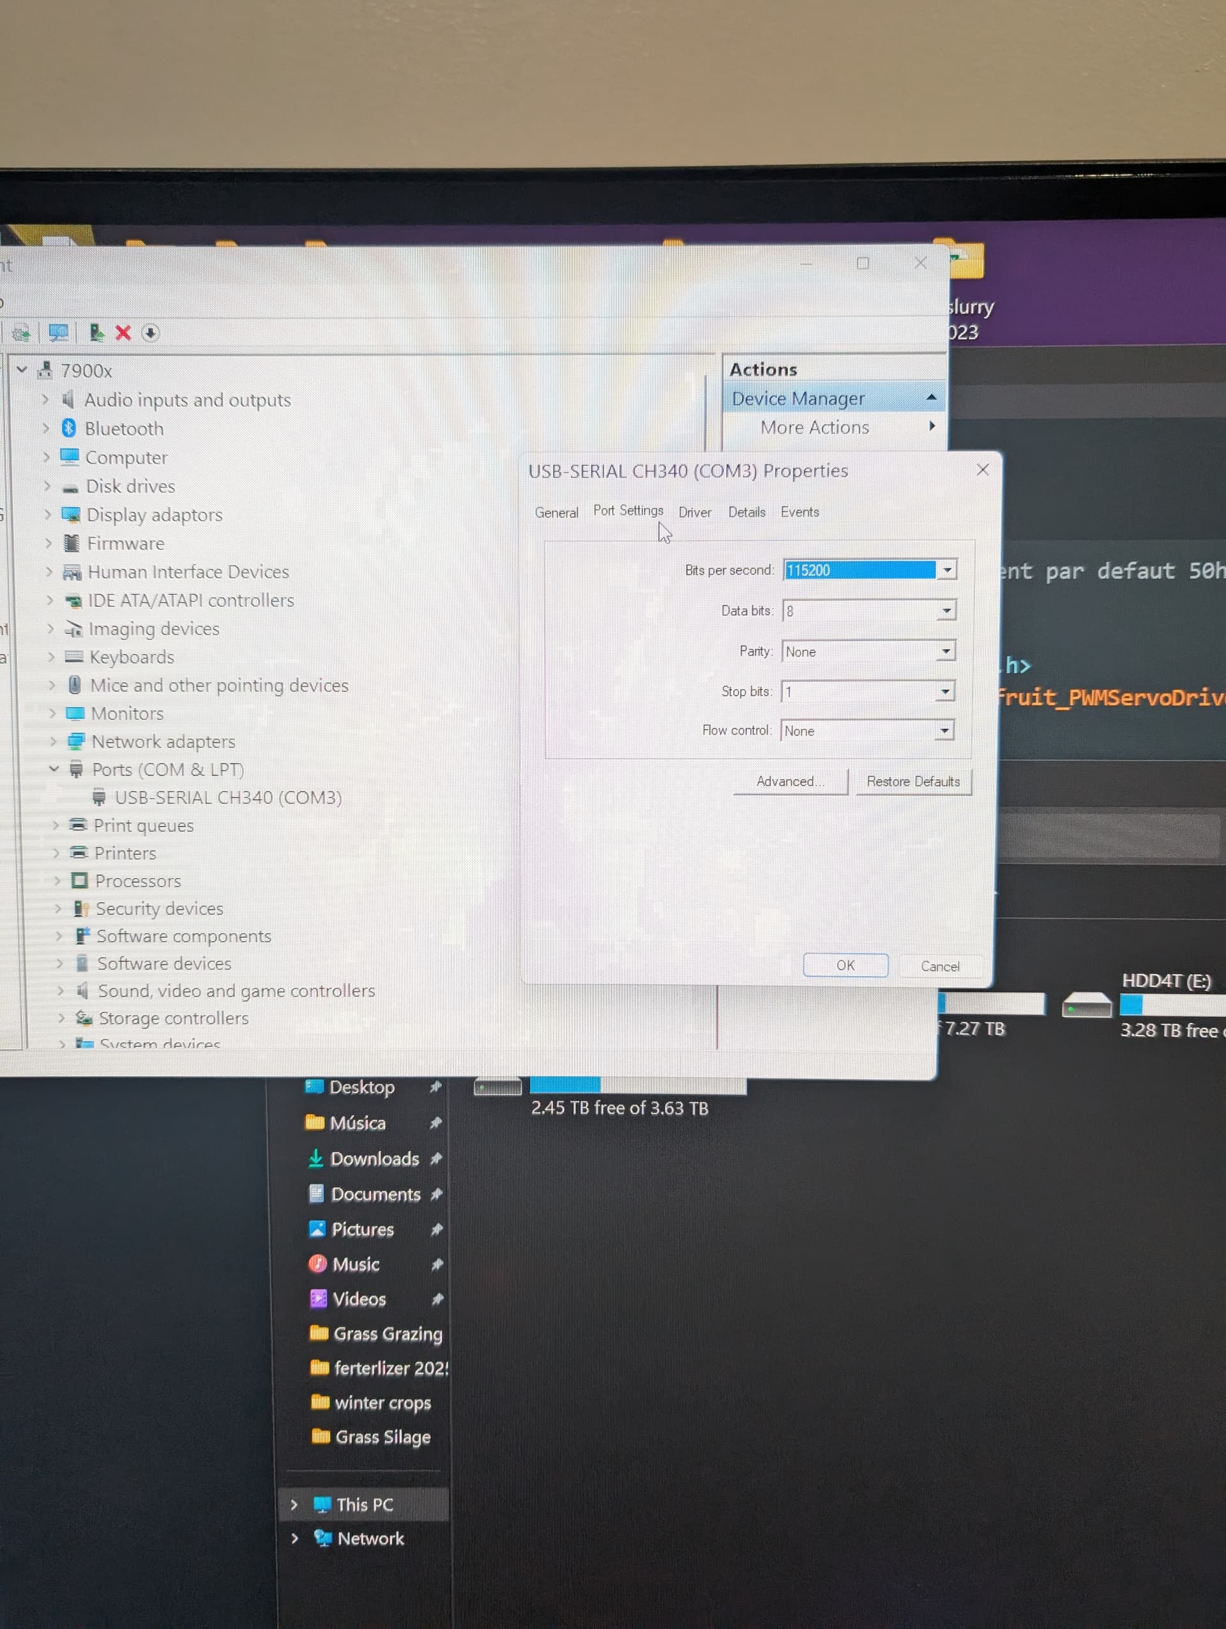The height and width of the screenshot is (1629, 1226).
Task: Click the HDD4T (E:) drive icon
Action: [x=1086, y=1006]
